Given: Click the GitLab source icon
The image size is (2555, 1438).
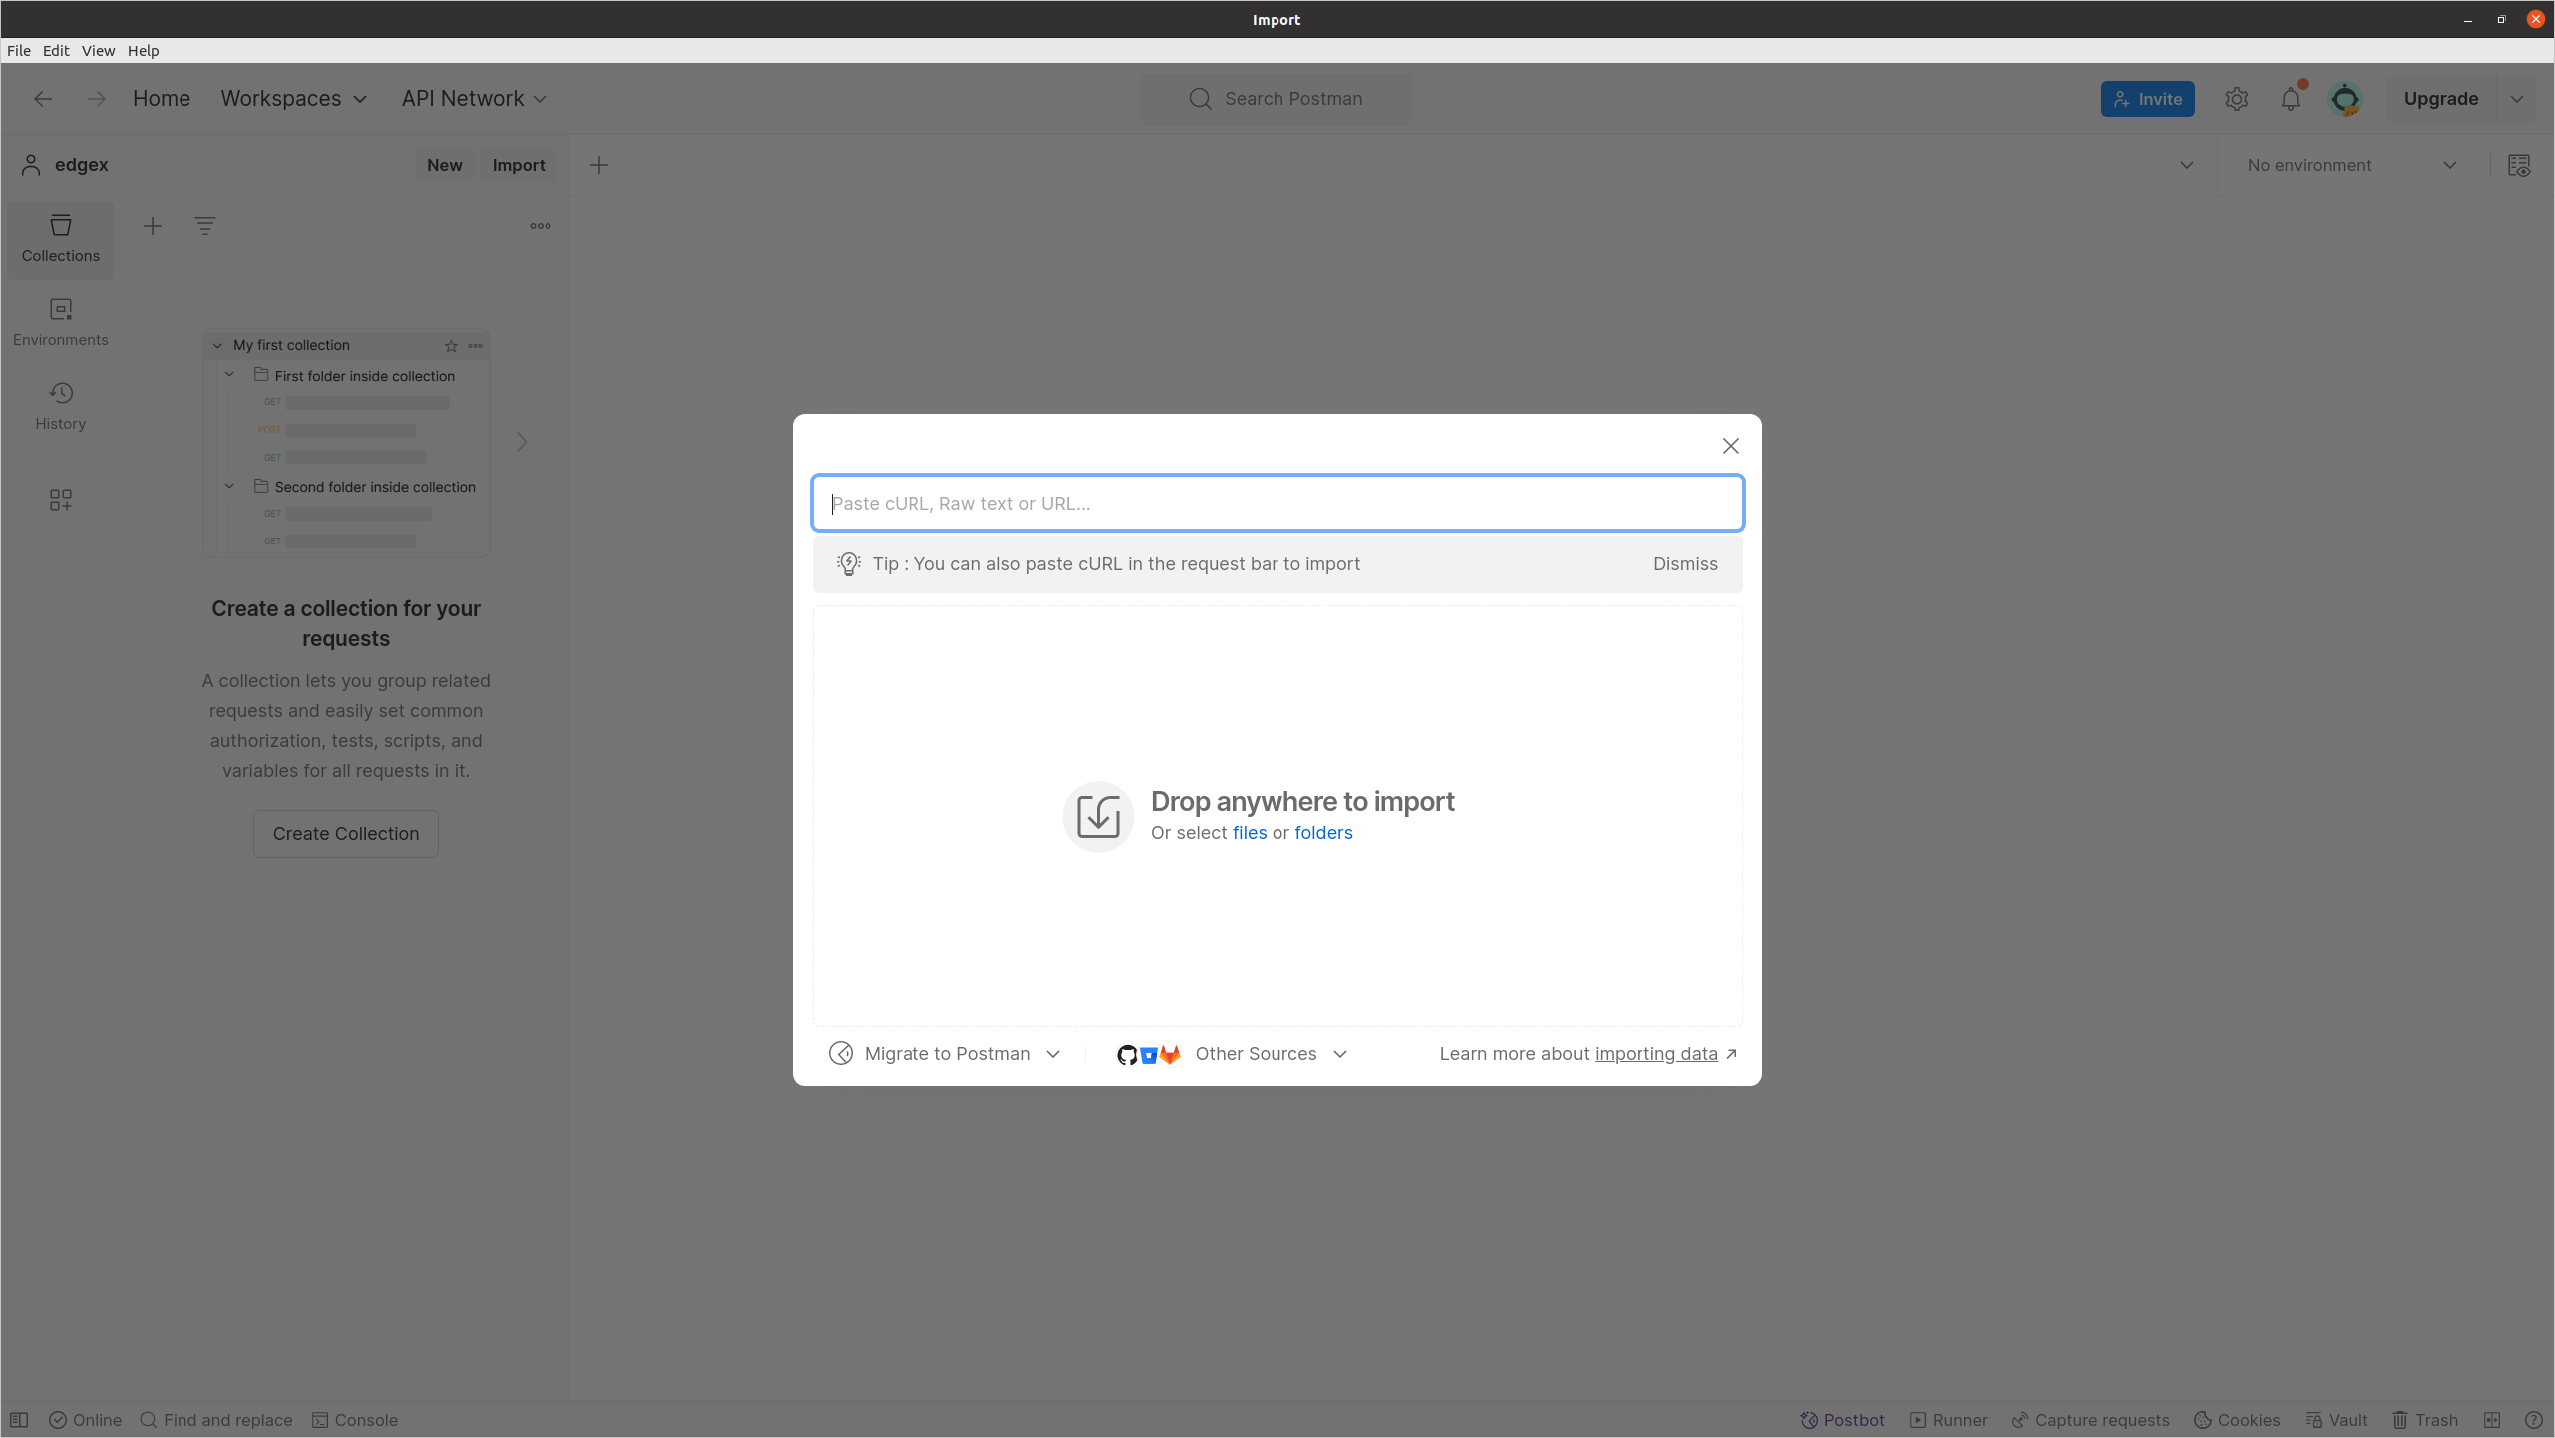Looking at the screenshot, I should tap(1170, 1054).
